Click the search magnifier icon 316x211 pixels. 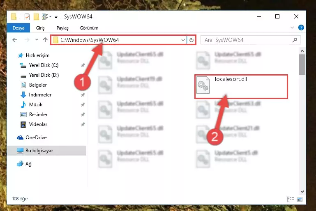(x=295, y=40)
